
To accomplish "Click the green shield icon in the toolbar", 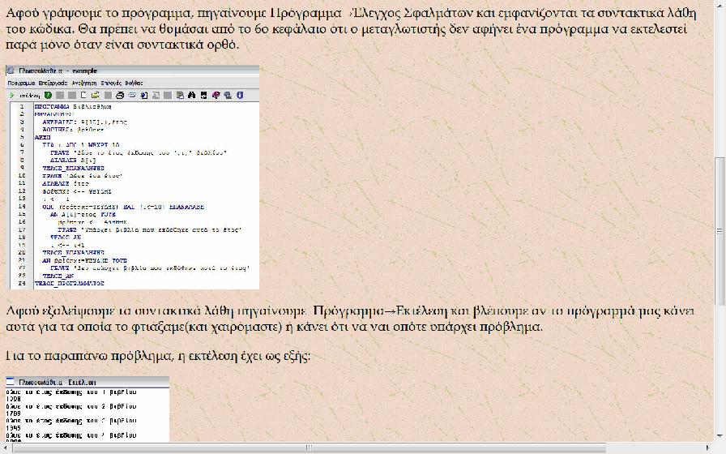I will 48,96.
